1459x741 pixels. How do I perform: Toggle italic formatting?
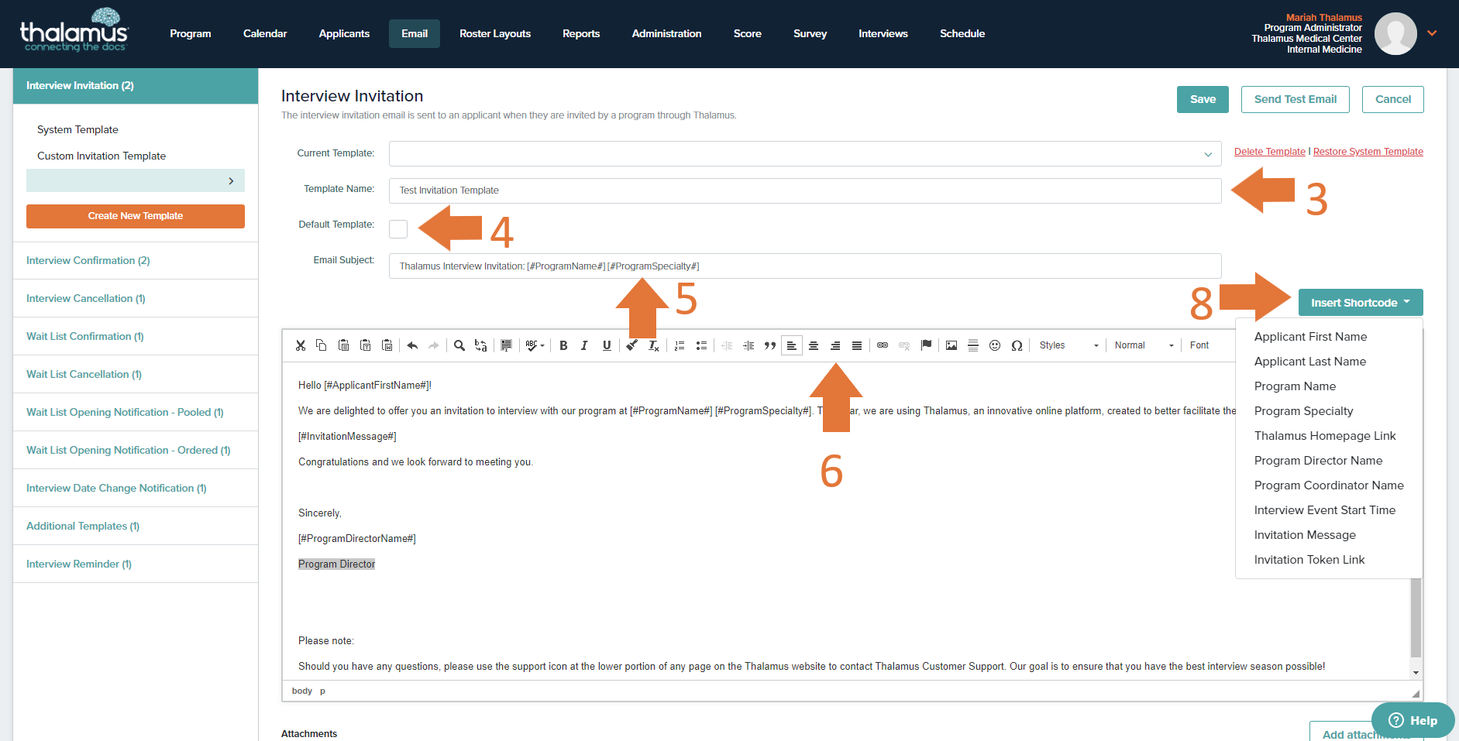pos(585,345)
